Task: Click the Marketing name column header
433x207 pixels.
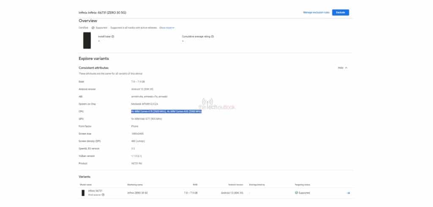Action: [x=135, y=185]
